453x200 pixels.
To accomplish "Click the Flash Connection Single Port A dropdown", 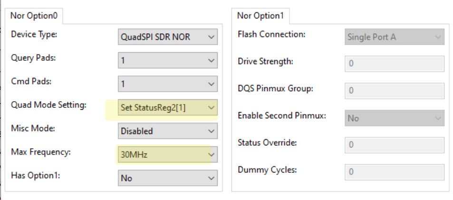I will pyautogui.click(x=395, y=37).
